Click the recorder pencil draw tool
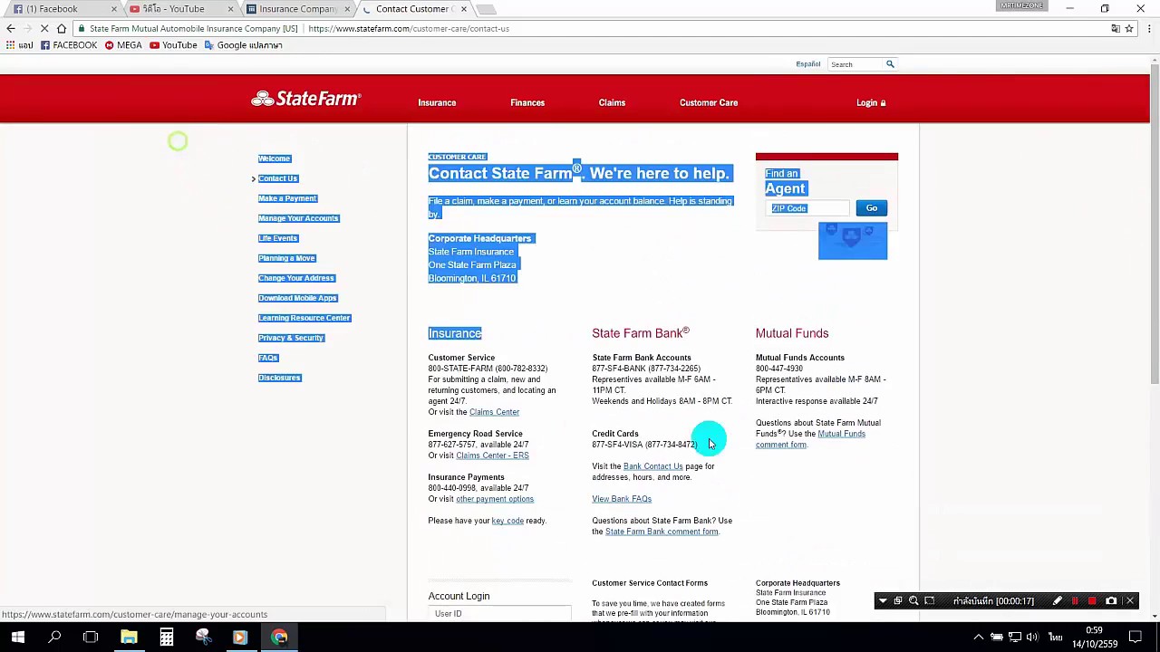Image resolution: width=1160 pixels, height=652 pixels. click(x=1057, y=600)
